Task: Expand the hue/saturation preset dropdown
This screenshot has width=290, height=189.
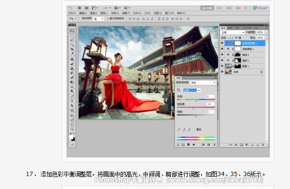Action: coord(203,83)
